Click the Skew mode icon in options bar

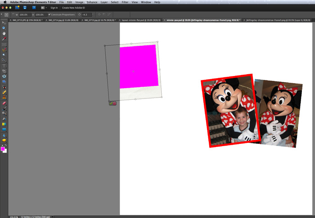pyautogui.click(x=109, y=14)
